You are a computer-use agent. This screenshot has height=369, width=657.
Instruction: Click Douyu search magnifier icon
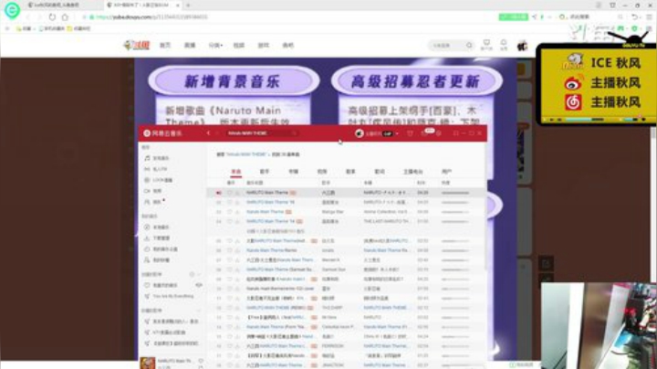(469, 45)
